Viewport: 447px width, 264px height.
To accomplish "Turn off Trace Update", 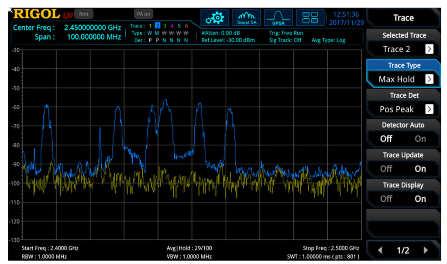I will point(386,169).
